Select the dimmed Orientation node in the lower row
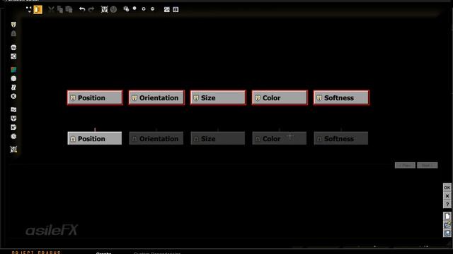The image size is (453, 254). pos(156,138)
